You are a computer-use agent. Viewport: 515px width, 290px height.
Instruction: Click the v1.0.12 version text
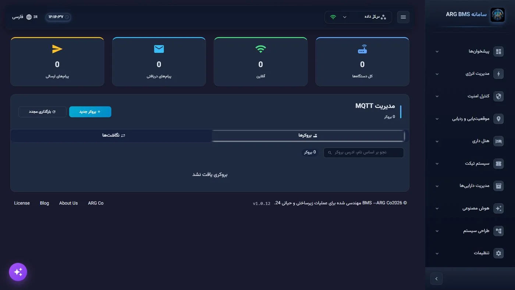coord(262,204)
